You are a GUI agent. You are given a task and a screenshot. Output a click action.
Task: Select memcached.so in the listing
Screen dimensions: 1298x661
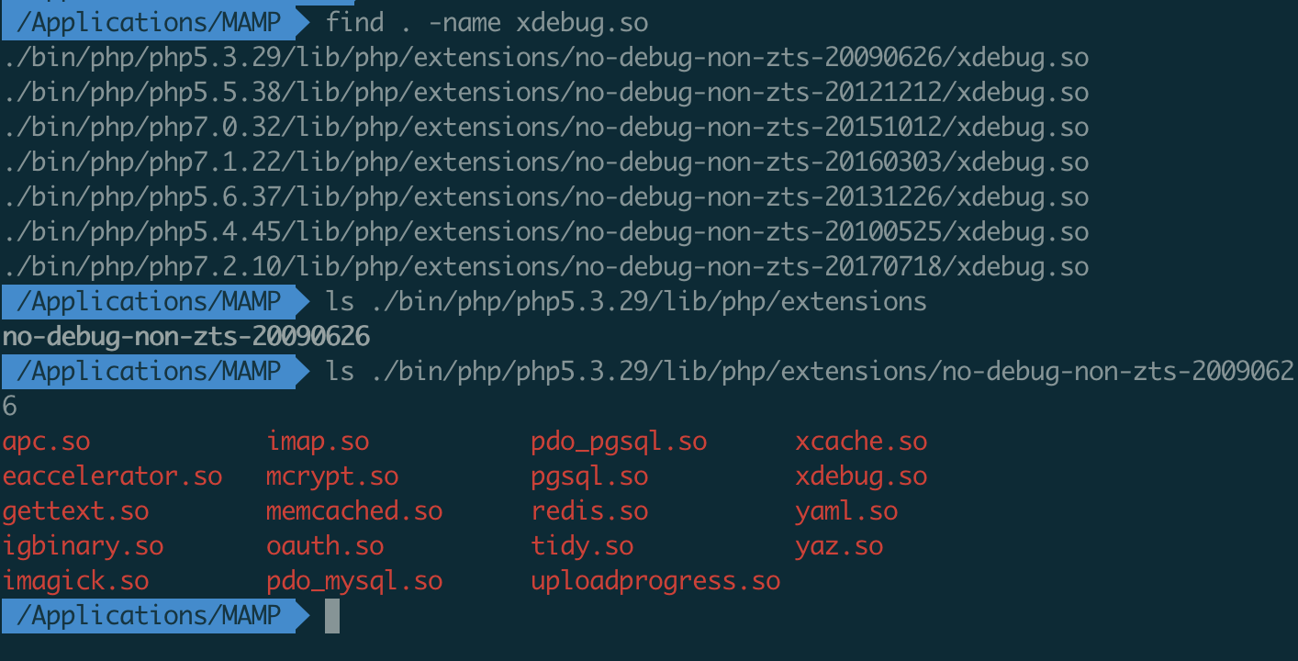click(354, 511)
